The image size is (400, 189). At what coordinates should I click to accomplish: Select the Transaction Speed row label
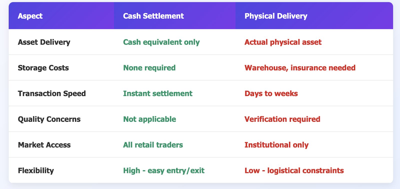click(x=52, y=93)
